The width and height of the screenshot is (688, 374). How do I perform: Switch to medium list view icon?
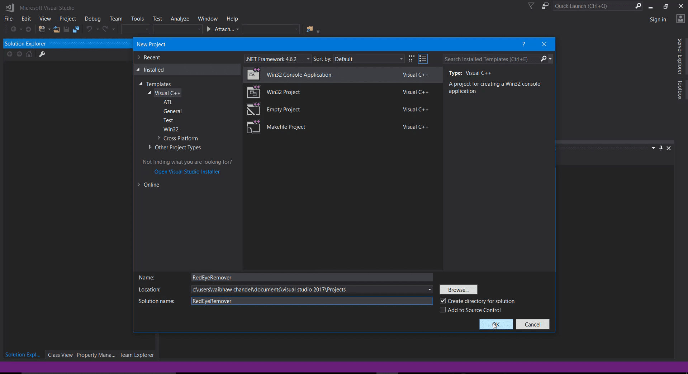423,59
